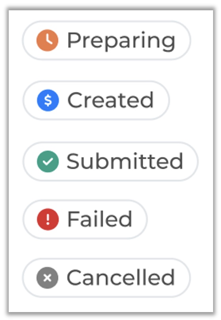Pick the Cancelled status badge
The height and width of the screenshot is (320, 221).
click(107, 278)
